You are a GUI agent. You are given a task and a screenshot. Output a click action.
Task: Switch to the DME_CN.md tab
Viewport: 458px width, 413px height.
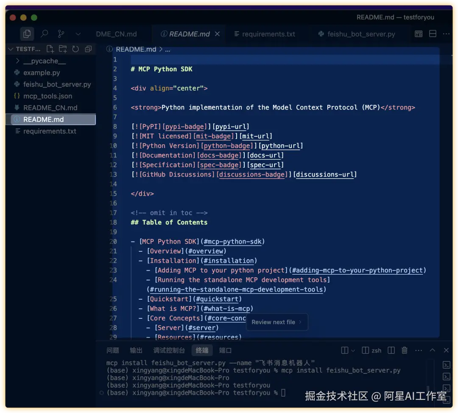click(x=116, y=34)
